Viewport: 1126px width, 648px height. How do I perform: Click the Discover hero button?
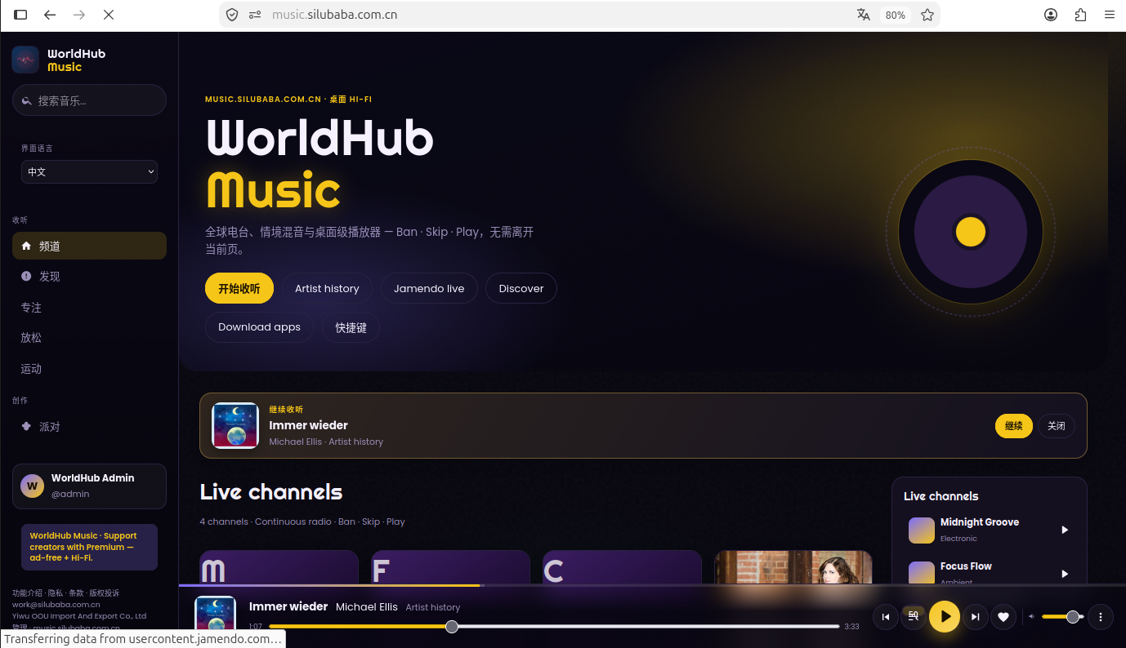pos(521,288)
